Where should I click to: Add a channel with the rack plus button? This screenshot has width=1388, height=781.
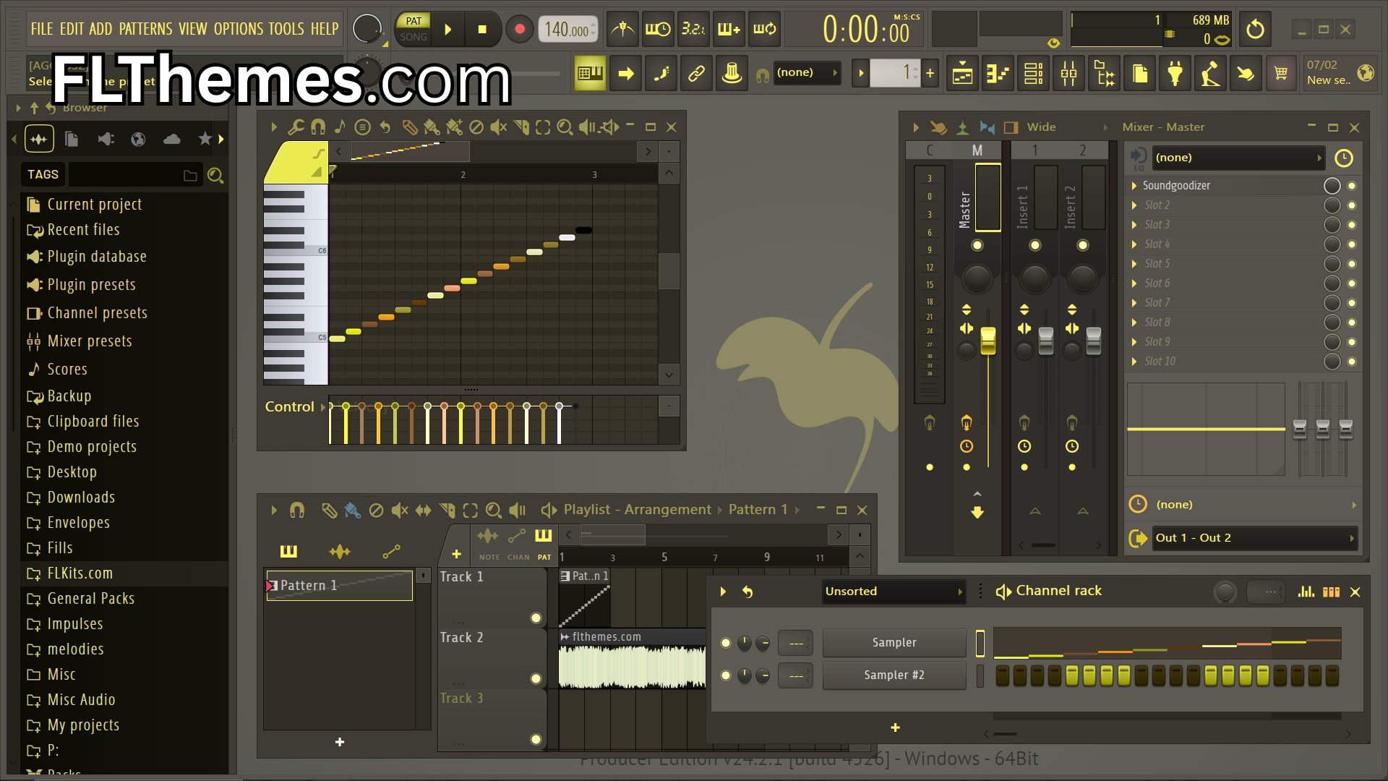pos(895,728)
